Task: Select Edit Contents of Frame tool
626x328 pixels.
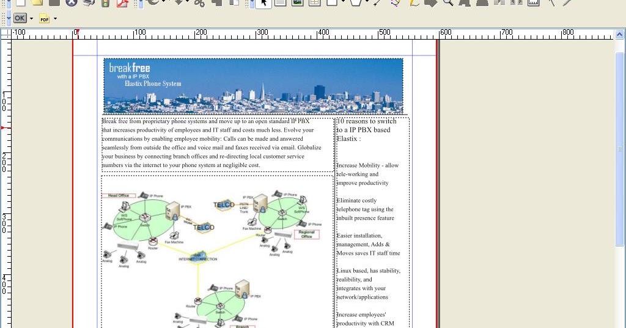Action: click(465, 2)
